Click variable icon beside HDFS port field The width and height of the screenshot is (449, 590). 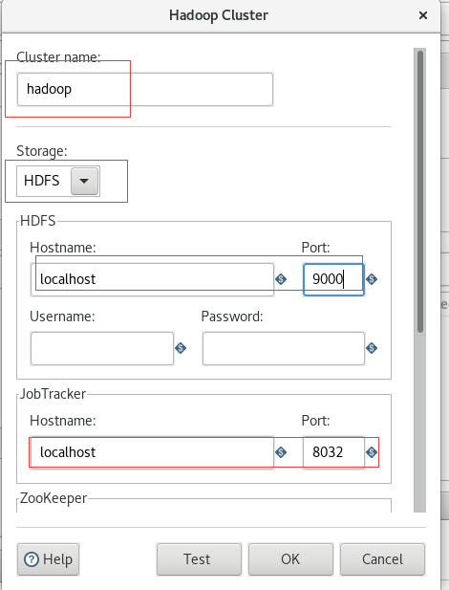(372, 279)
